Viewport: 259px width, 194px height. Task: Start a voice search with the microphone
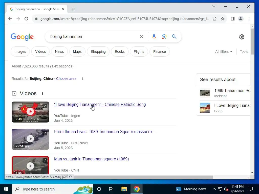click(x=154, y=37)
